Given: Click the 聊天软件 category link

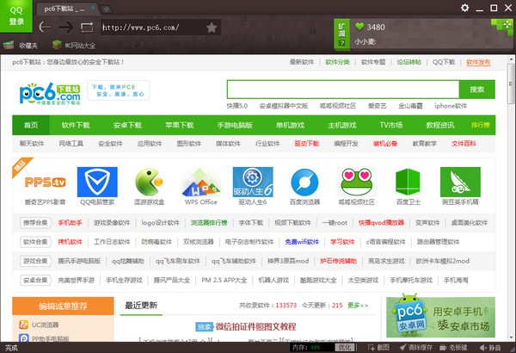Looking at the screenshot, I should click(x=32, y=144).
